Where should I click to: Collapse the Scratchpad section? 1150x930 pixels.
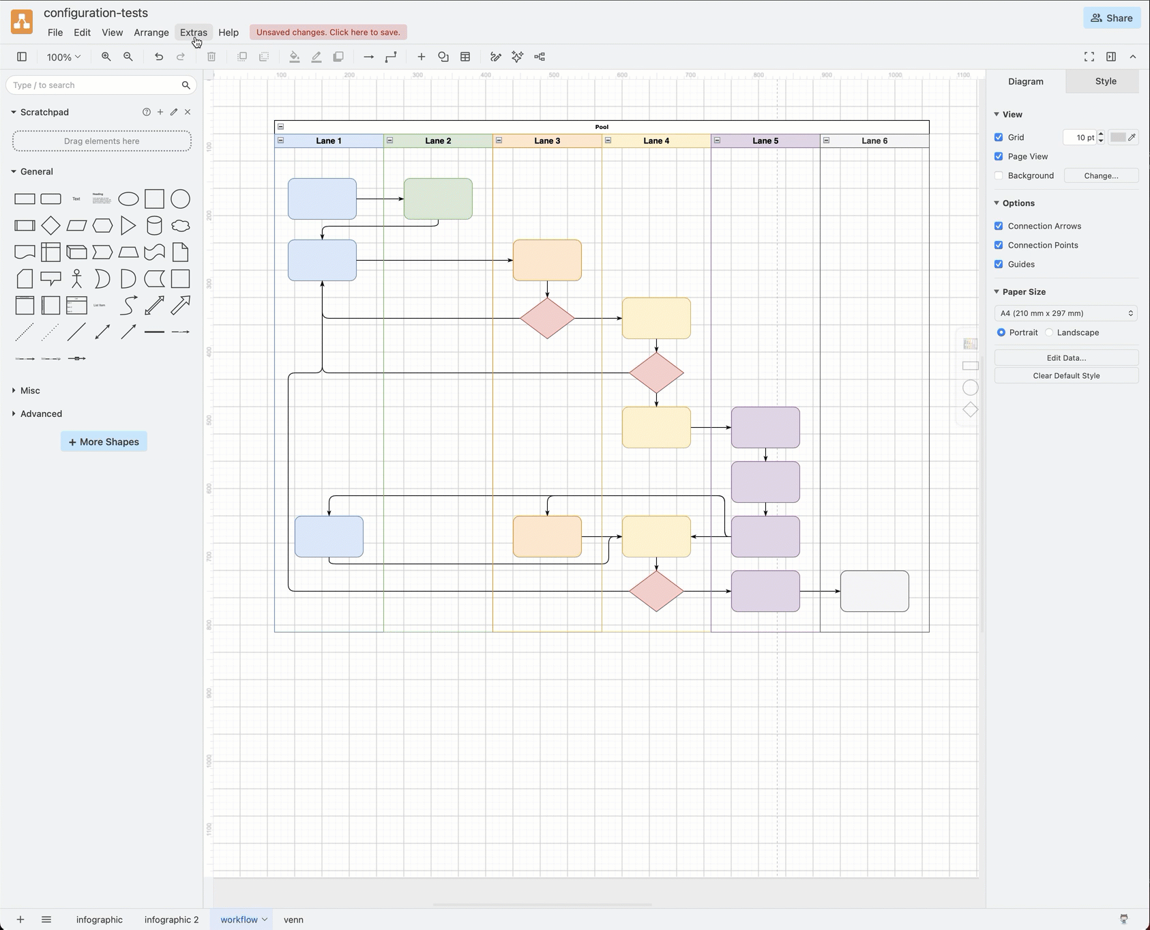pos(14,112)
